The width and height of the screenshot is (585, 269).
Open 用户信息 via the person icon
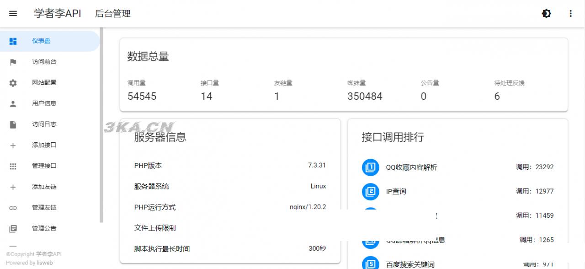pyautogui.click(x=13, y=103)
